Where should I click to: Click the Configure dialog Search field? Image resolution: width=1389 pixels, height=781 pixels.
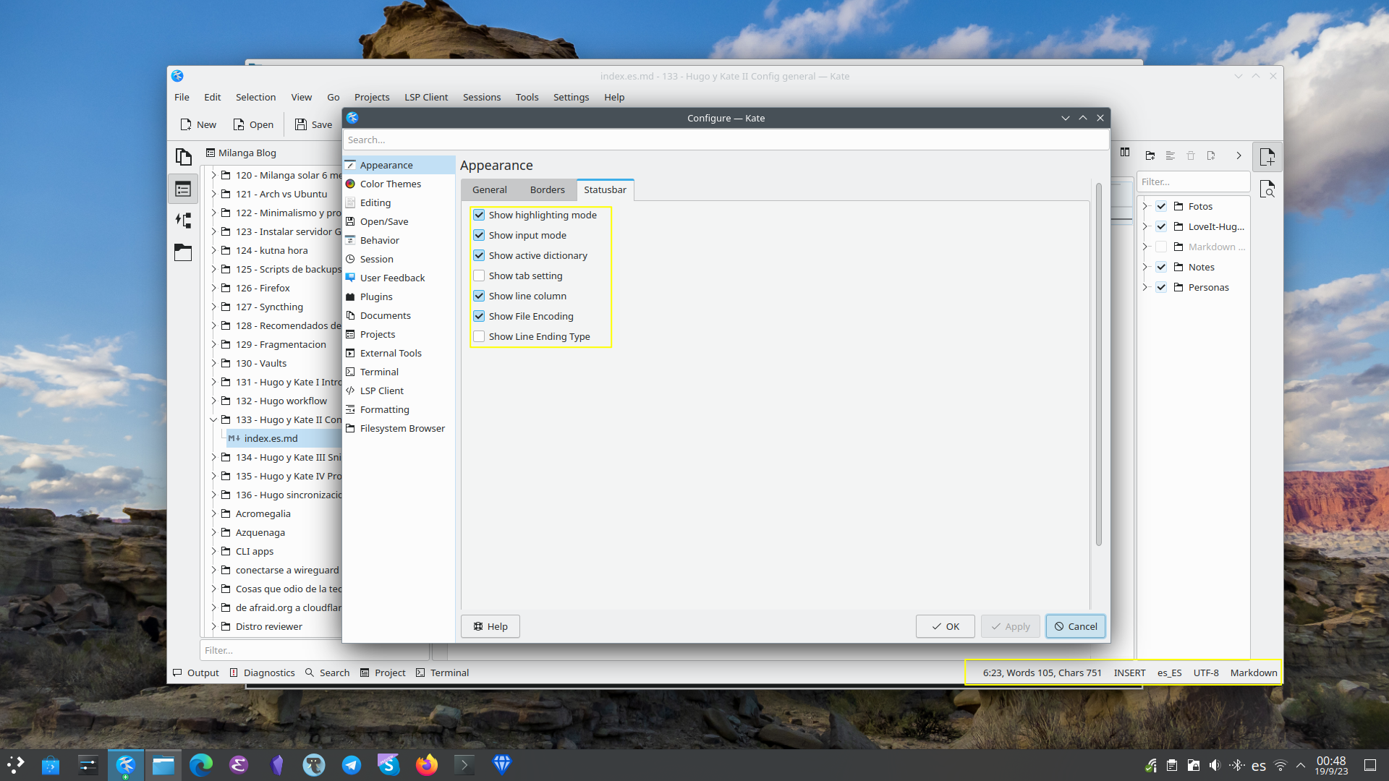[726, 140]
